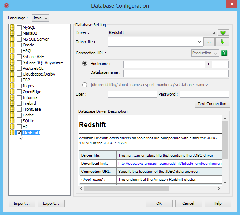Open the green question mark help icon
The image size is (240, 215).
(224, 53)
